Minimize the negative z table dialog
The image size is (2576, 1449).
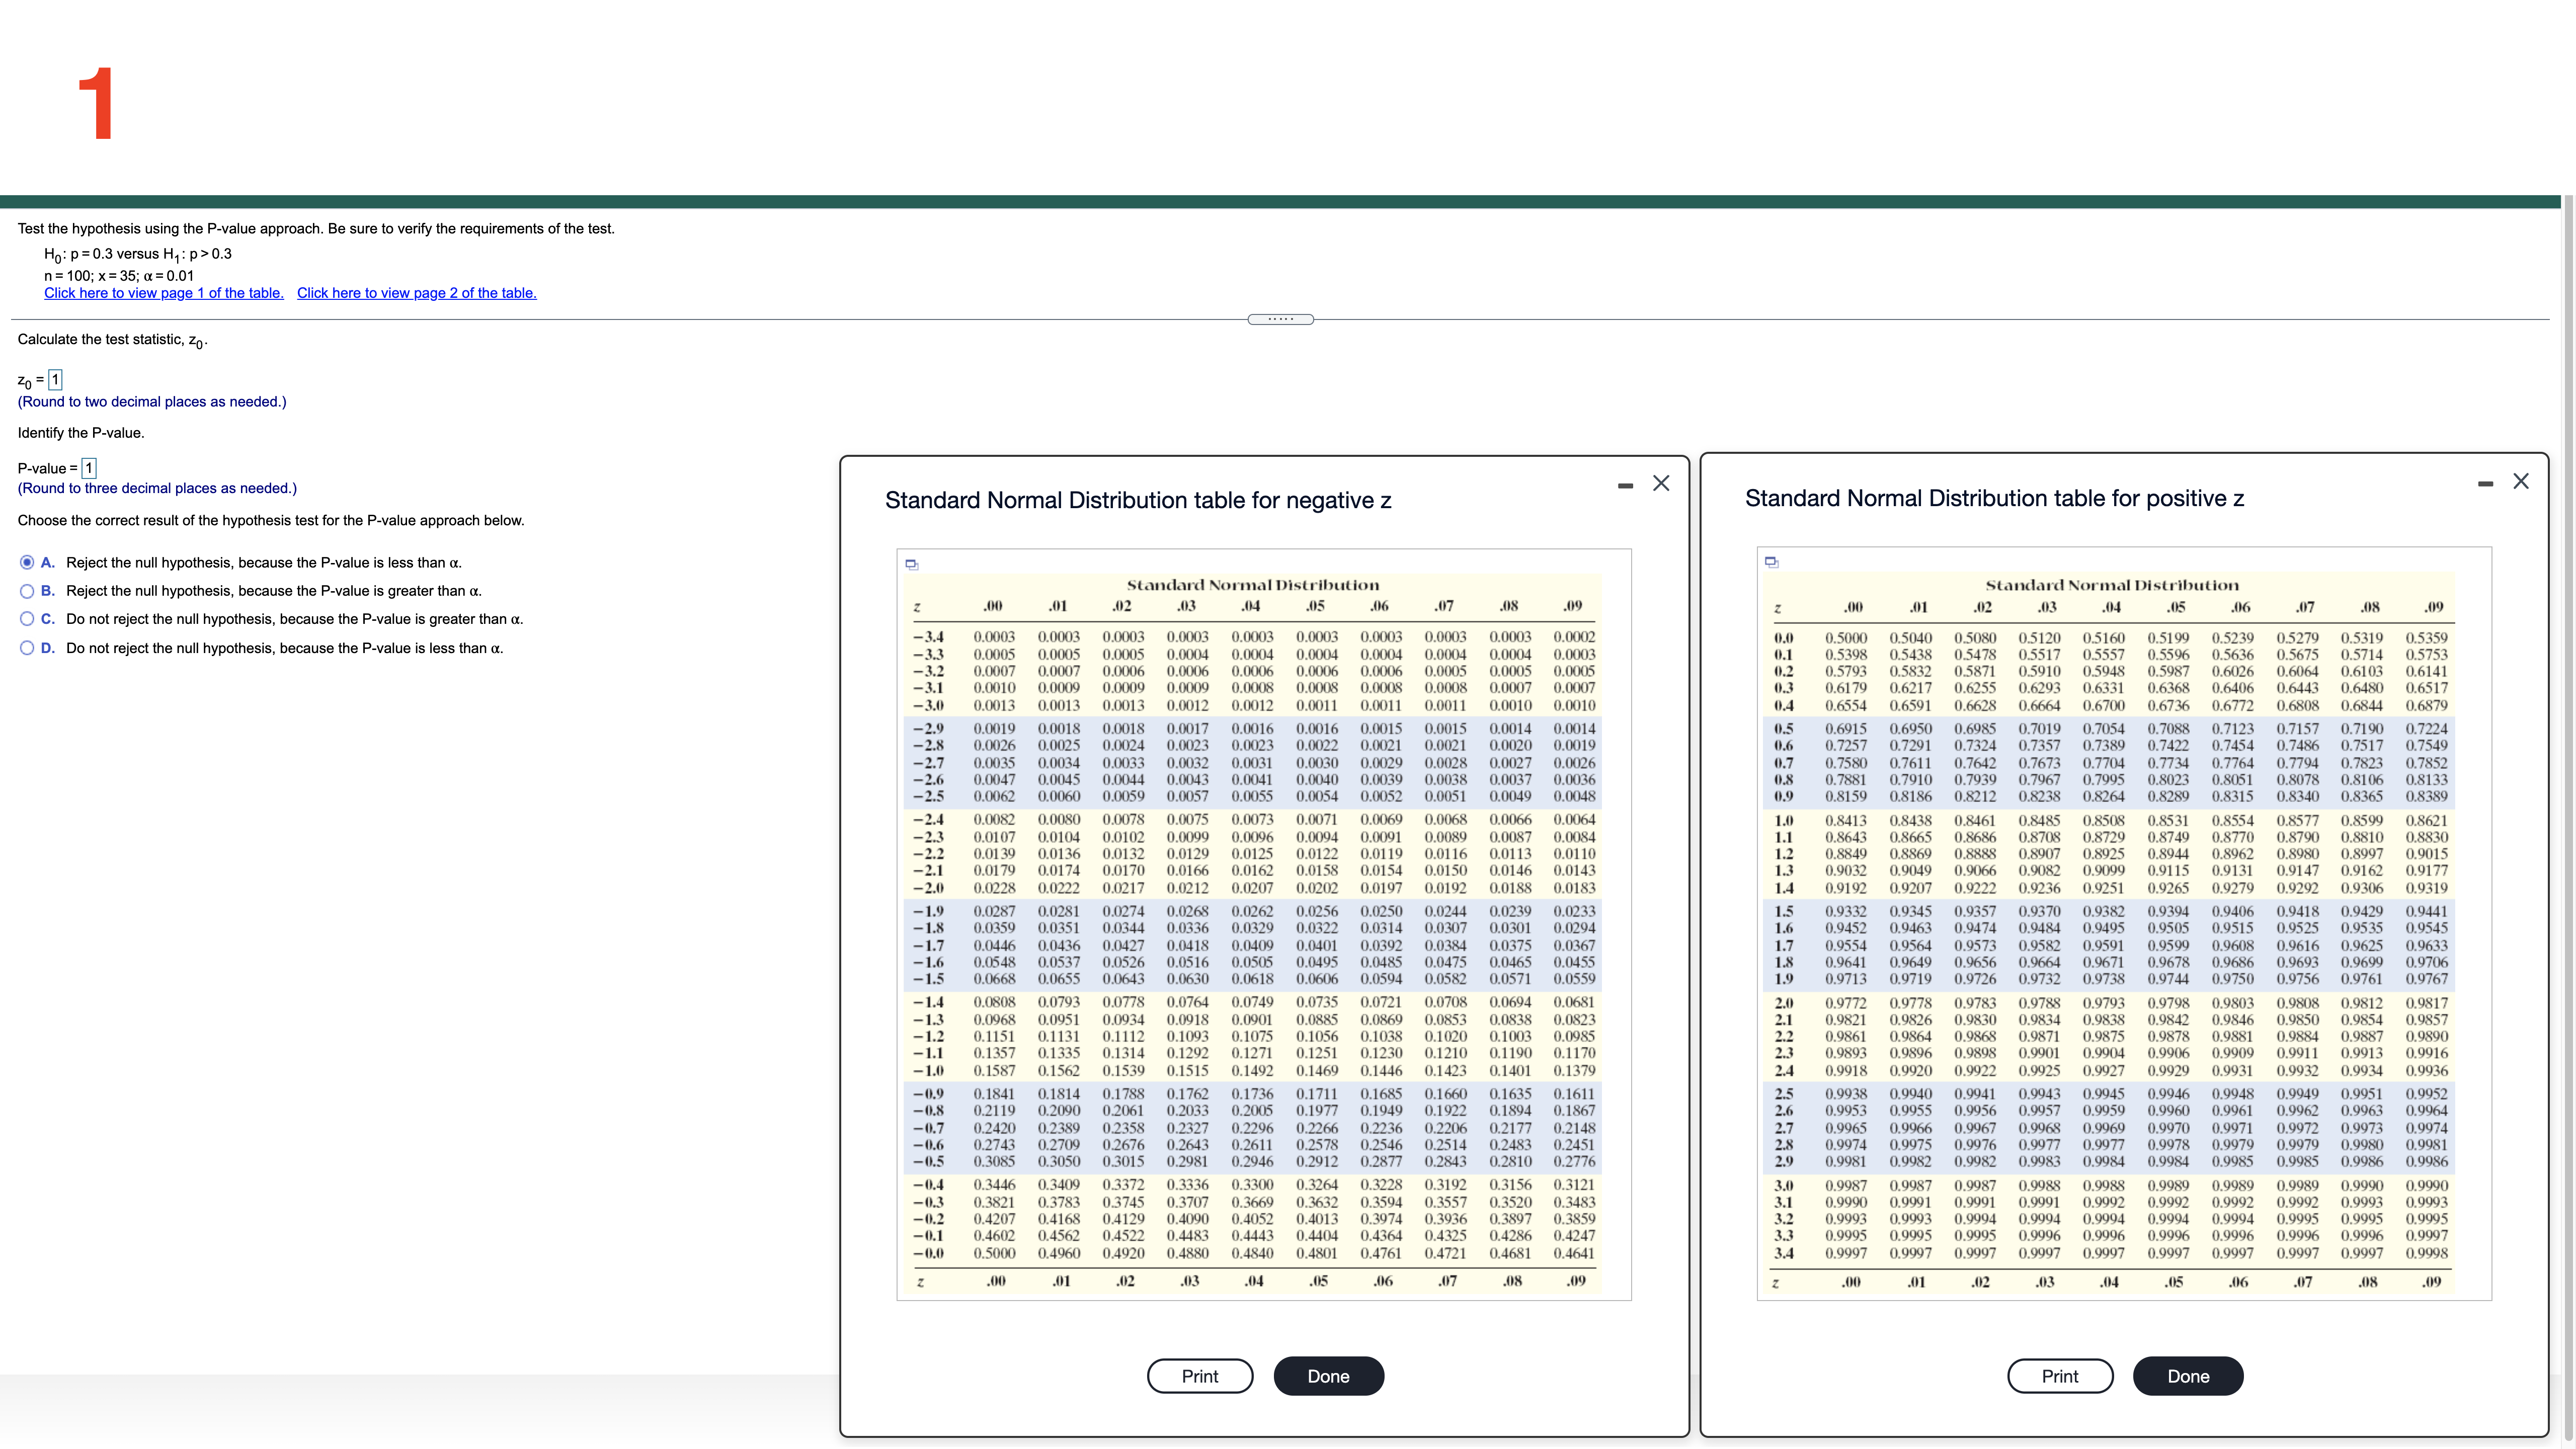1625,485
